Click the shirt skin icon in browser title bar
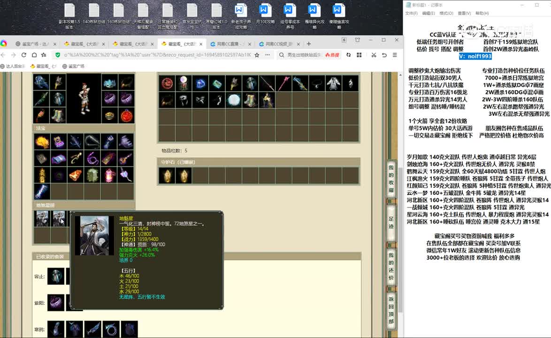 pyautogui.click(x=357, y=40)
